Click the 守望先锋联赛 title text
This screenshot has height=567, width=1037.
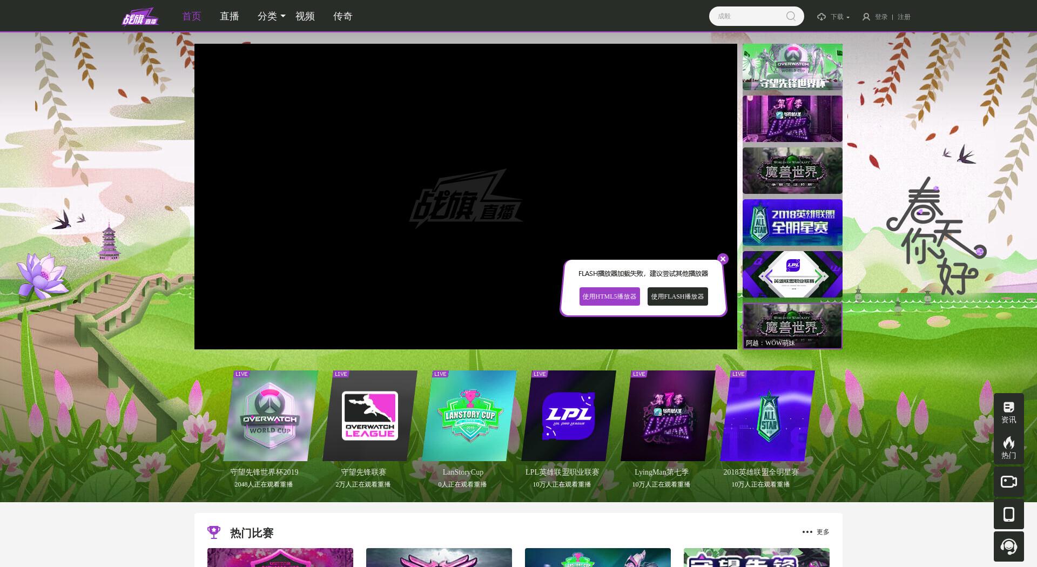pyautogui.click(x=363, y=472)
